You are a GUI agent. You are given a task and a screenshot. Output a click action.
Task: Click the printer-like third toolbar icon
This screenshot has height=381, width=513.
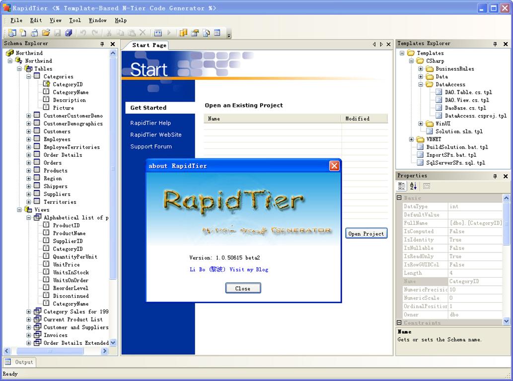click(34, 33)
